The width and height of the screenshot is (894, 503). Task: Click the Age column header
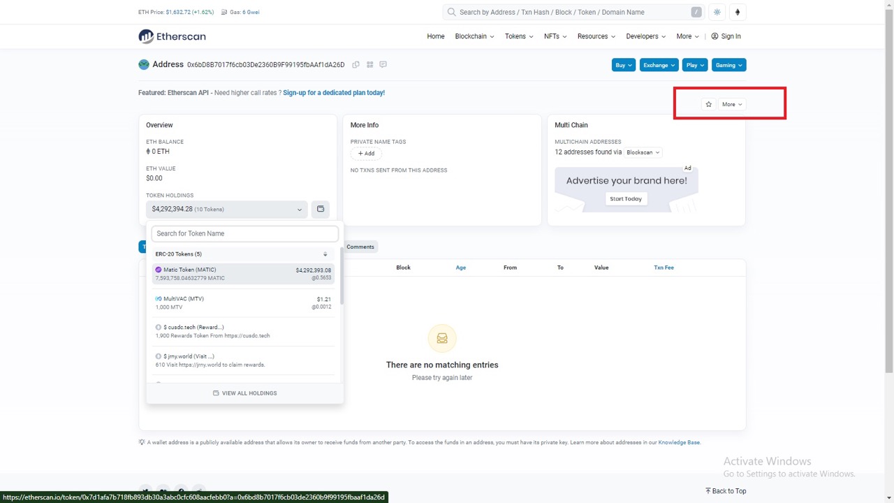click(x=461, y=268)
